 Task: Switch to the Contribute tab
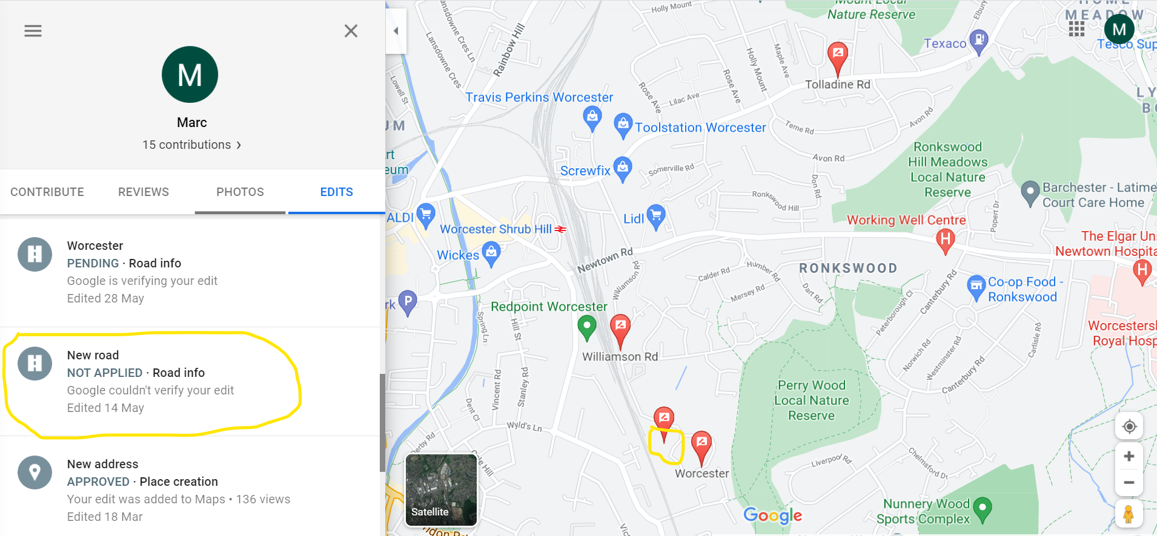click(x=47, y=192)
